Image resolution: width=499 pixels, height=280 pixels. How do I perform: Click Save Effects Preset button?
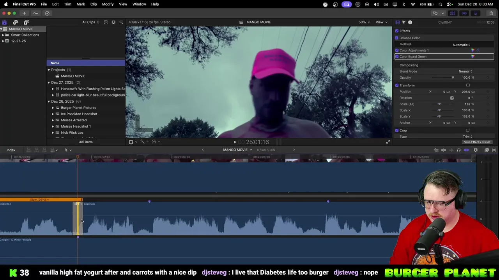pos(477,142)
